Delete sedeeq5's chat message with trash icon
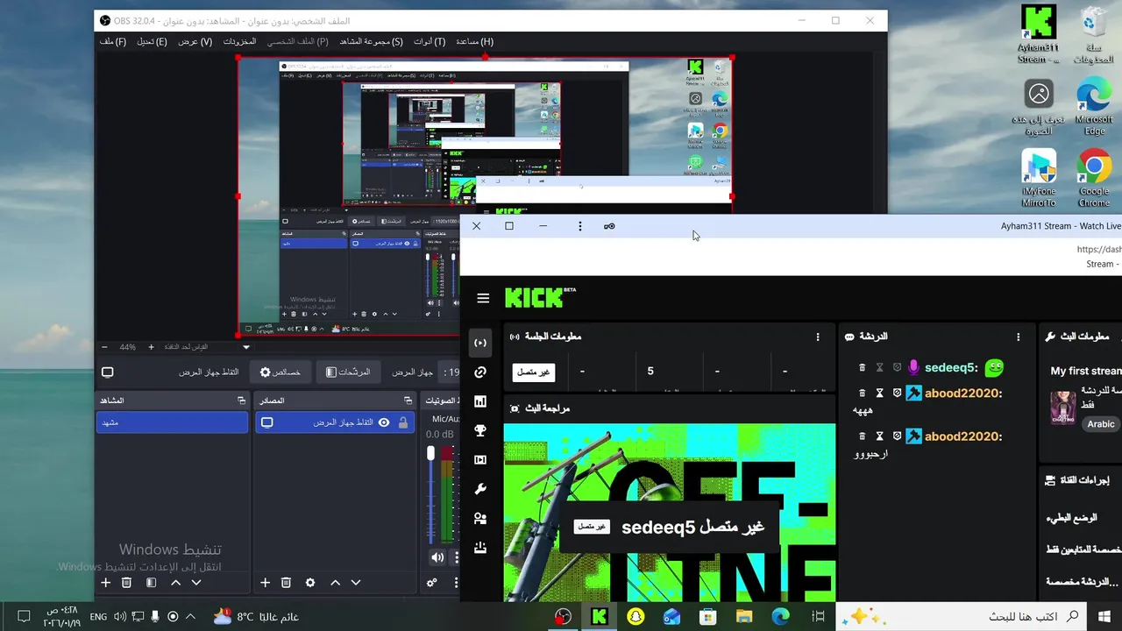1122x631 pixels. point(862,368)
